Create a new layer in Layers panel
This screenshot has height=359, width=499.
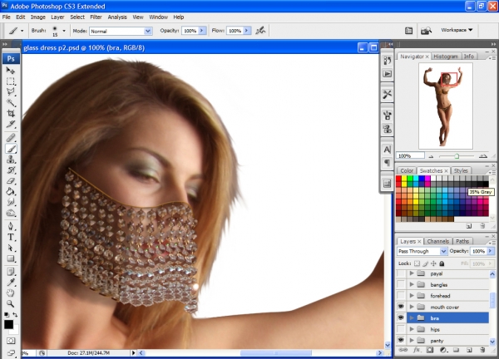pyautogui.click(x=469, y=350)
